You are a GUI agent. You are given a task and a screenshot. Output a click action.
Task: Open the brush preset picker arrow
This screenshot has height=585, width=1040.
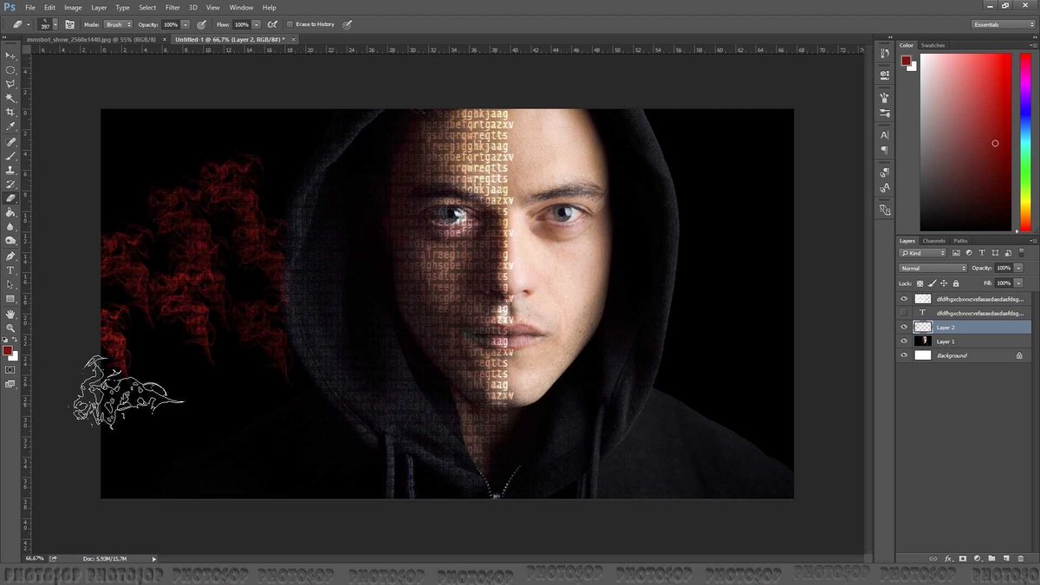coord(55,24)
